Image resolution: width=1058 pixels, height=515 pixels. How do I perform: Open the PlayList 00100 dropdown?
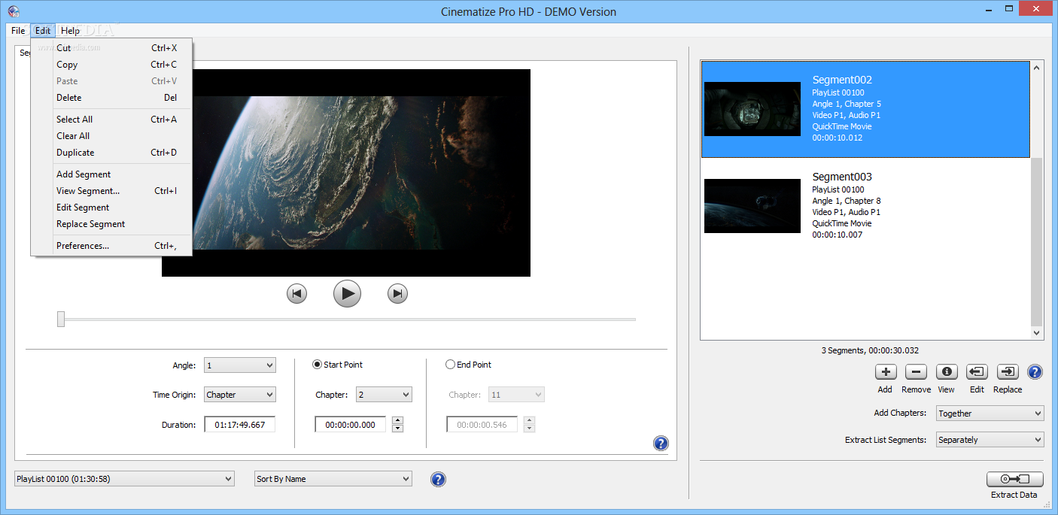(x=124, y=479)
